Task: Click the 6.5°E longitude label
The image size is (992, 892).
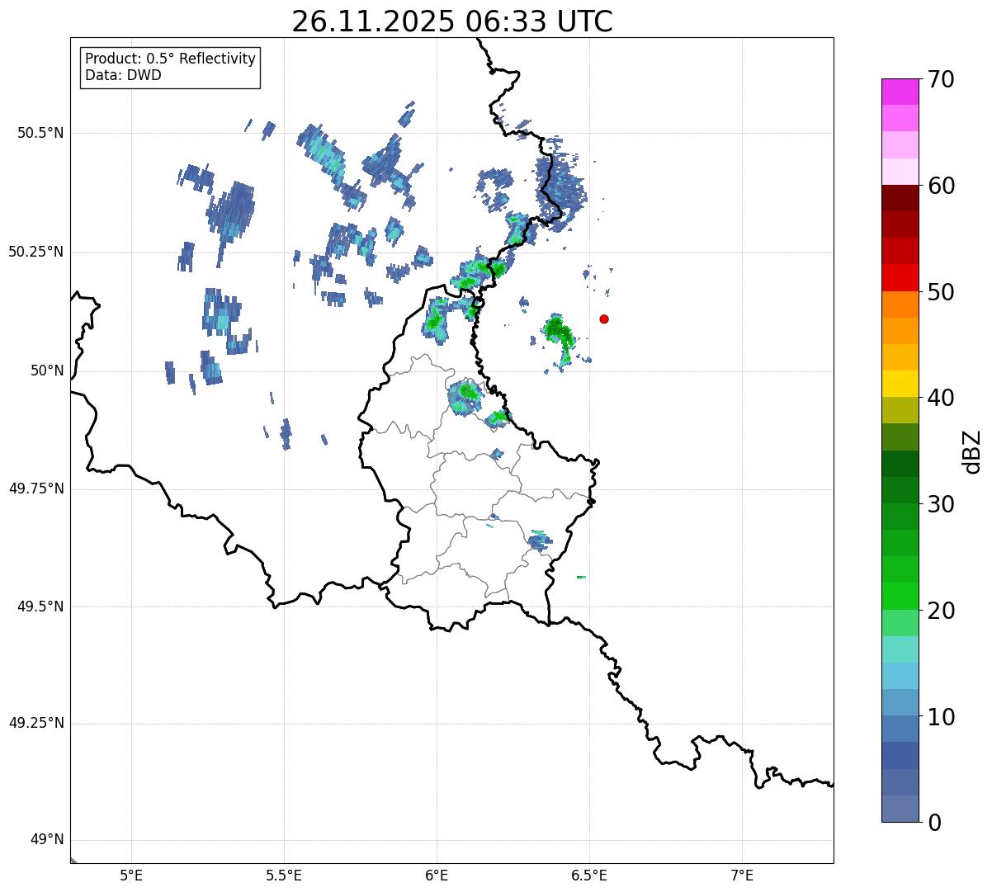Action: (x=590, y=875)
